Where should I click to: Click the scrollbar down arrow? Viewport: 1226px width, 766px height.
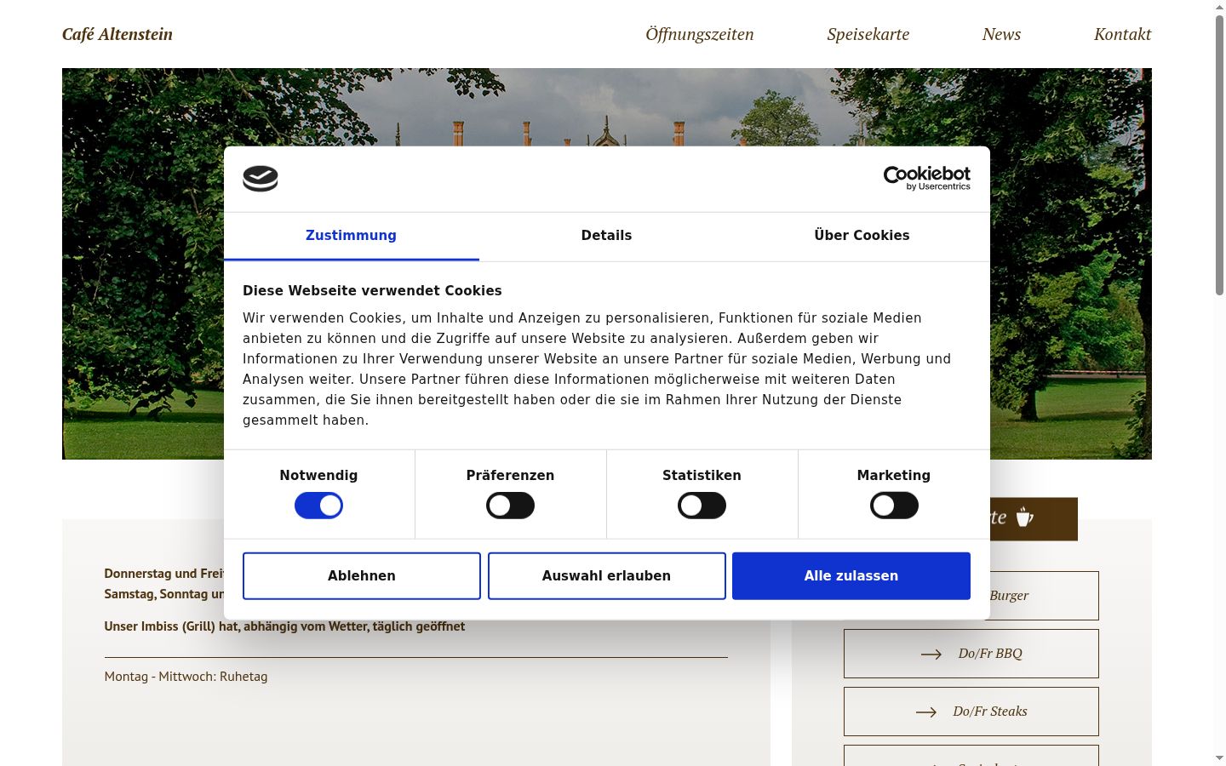pos(1219,758)
